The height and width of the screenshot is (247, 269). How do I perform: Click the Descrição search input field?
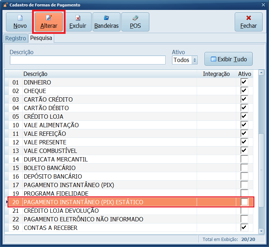tap(88, 60)
